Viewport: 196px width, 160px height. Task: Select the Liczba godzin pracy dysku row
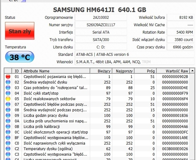point(97,115)
